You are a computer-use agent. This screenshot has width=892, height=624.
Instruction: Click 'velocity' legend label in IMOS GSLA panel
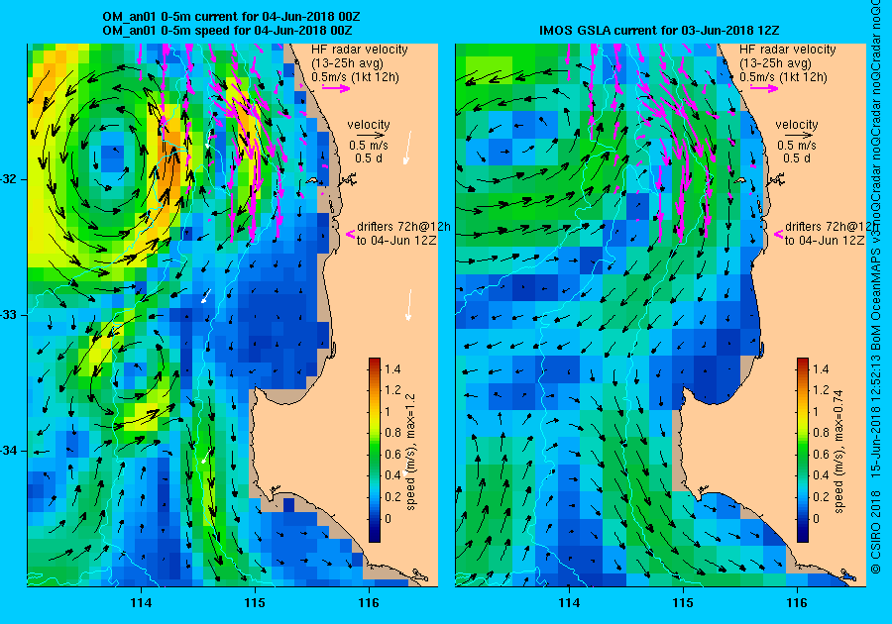click(x=797, y=125)
